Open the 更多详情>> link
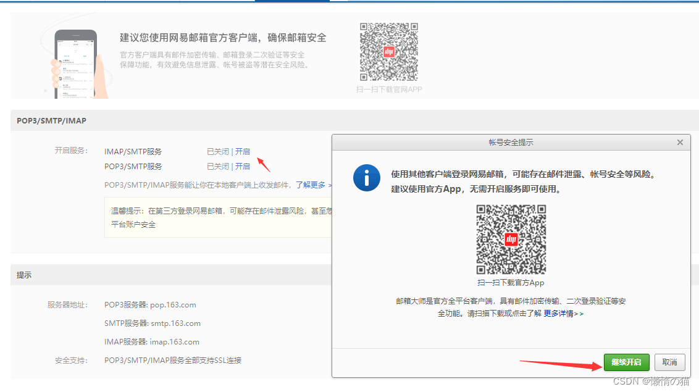 [564, 314]
